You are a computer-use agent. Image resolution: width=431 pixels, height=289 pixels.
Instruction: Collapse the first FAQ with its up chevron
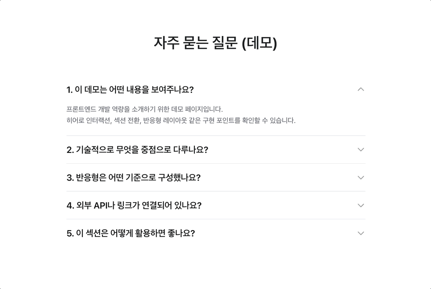360,89
